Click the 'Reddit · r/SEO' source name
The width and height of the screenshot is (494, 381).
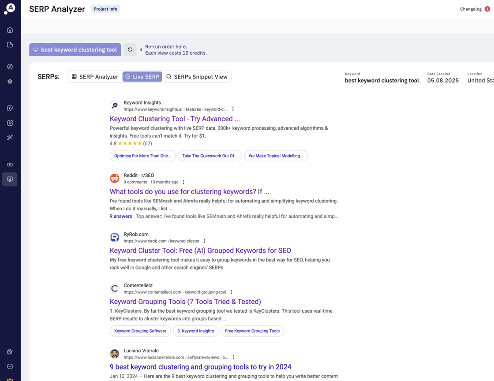click(138, 176)
